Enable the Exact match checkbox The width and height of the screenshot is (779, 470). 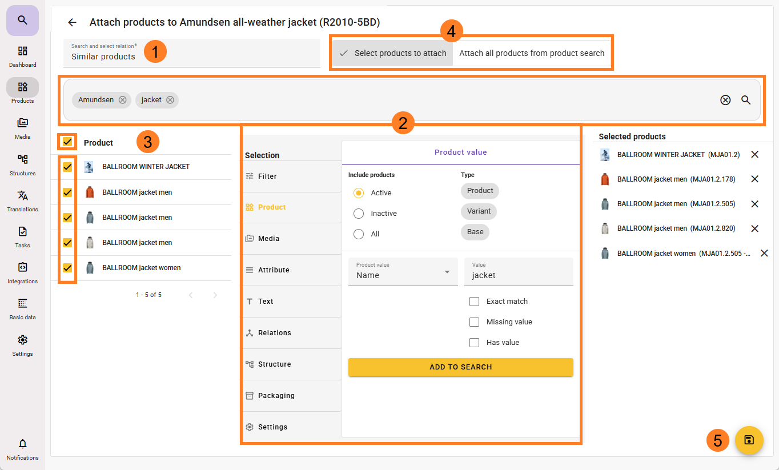(474, 302)
